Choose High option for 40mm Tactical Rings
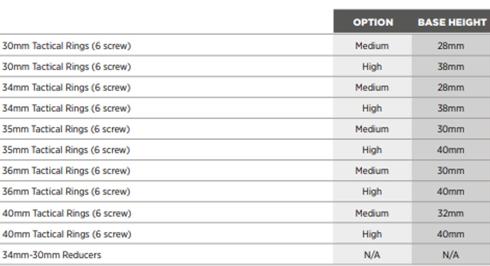The height and width of the screenshot is (266, 490). coord(372,234)
